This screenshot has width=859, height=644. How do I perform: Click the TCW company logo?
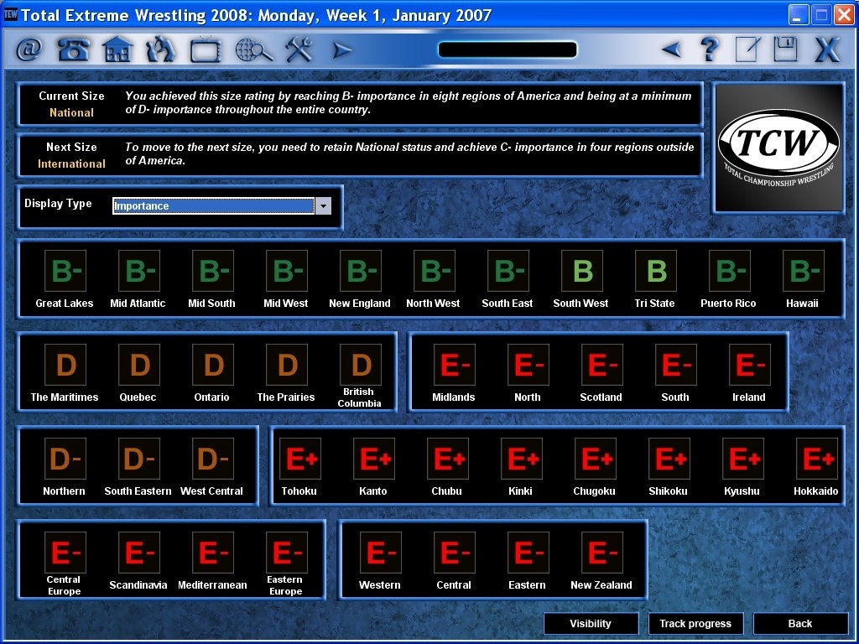[x=778, y=147]
